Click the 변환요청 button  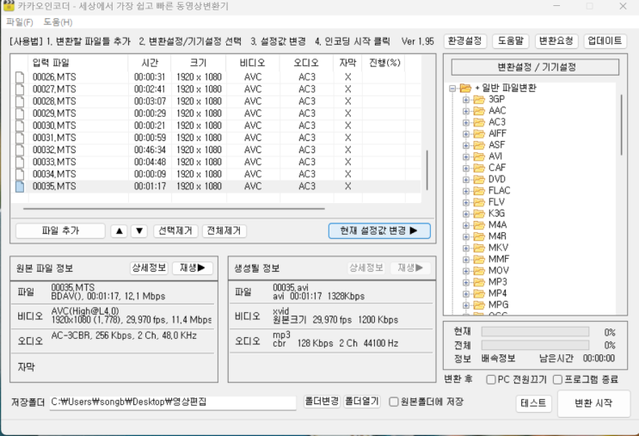click(x=556, y=41)
